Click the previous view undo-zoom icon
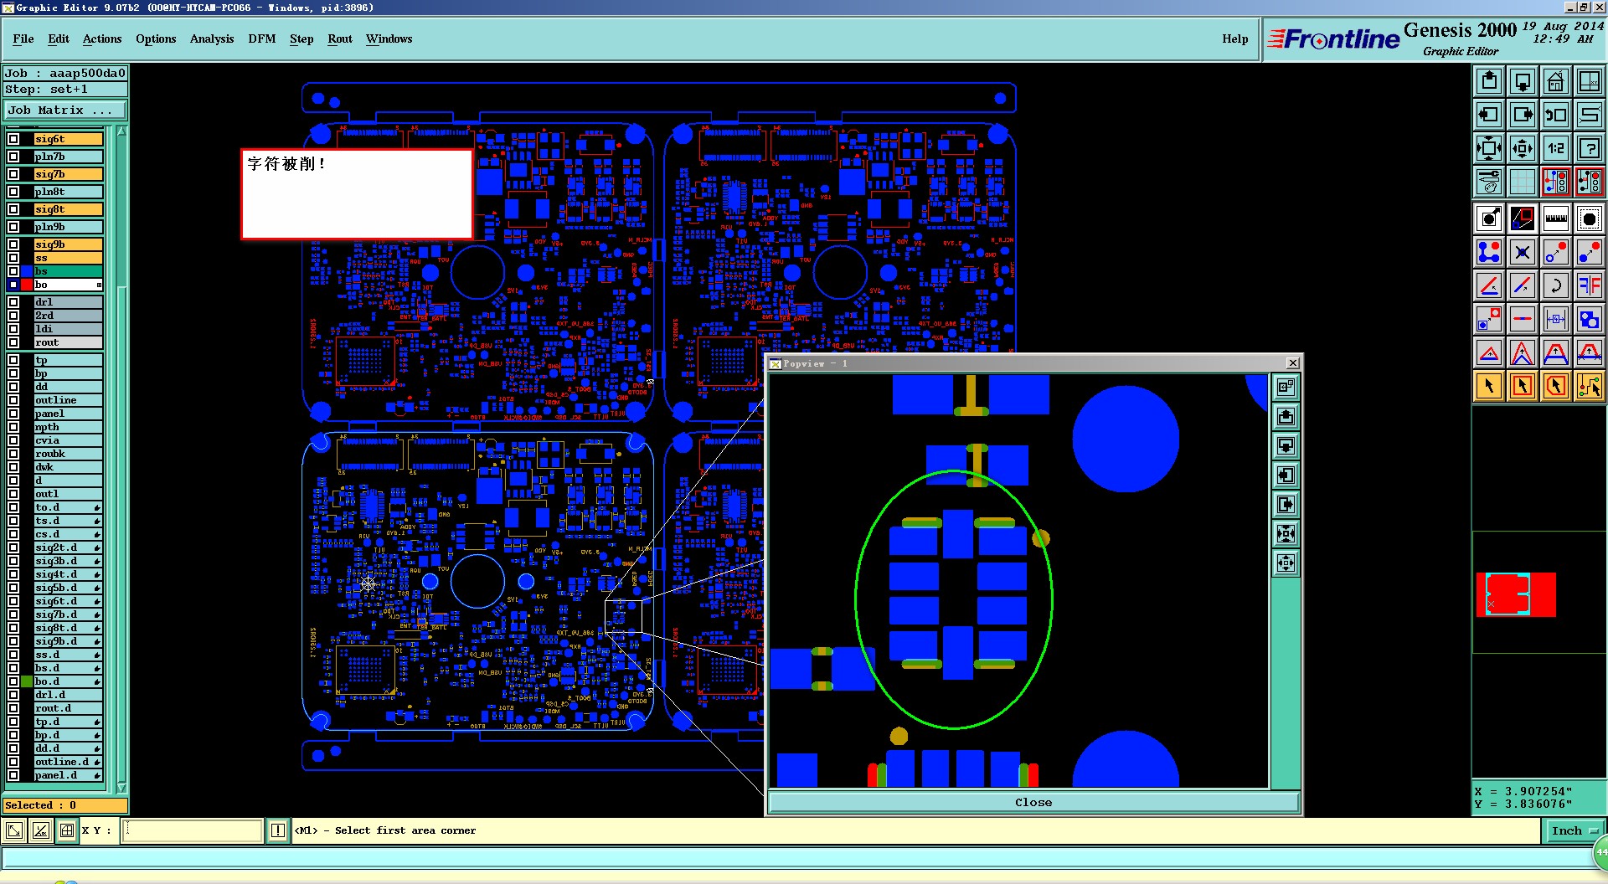This screenshot has width=1608, height=884. coord(1555,115)
